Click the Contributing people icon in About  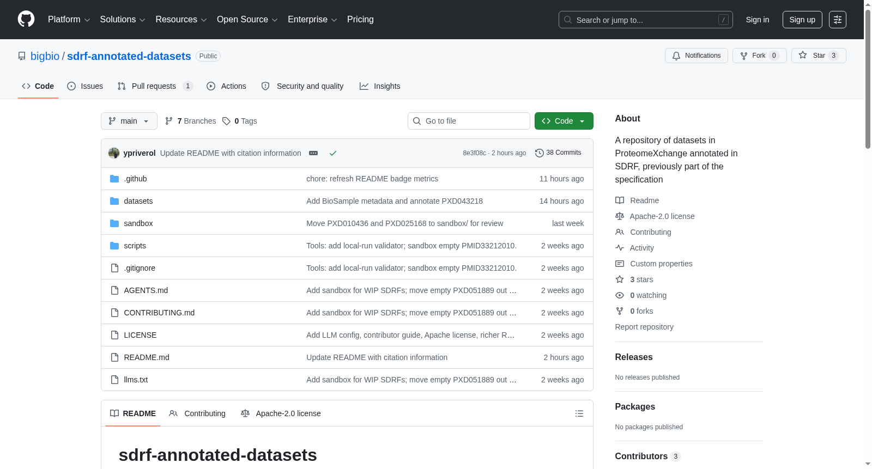620,232
